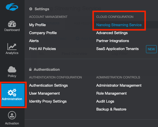Select the Policy cloud icon

point(12,69)
